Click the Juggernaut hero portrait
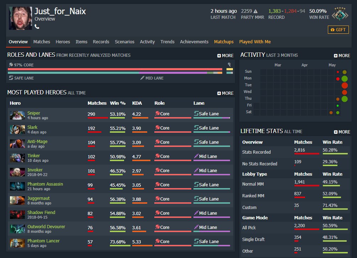The height and width of the screenshot is (258, 357). 17,201
